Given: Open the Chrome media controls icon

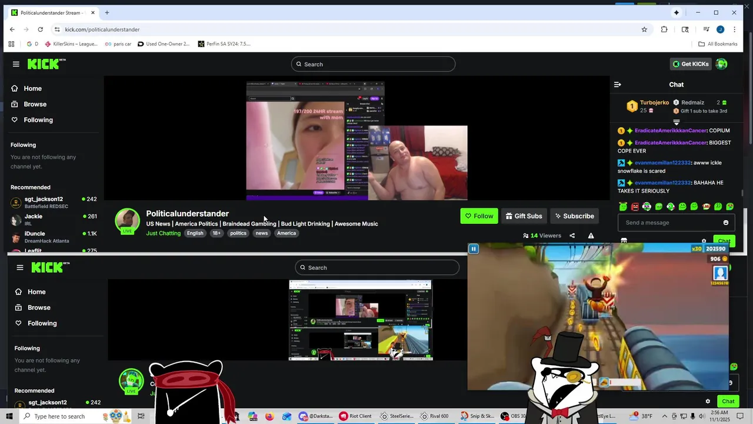Looking at the screenshot, I should click(706, 29).
